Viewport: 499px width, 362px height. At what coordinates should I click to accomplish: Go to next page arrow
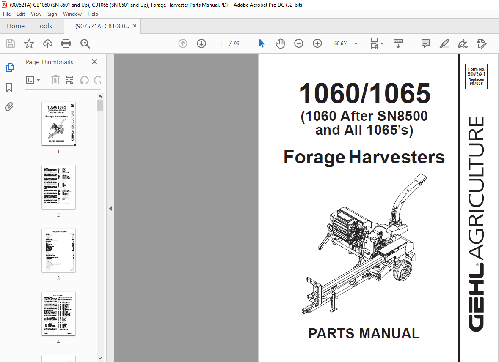click(201, 44)
